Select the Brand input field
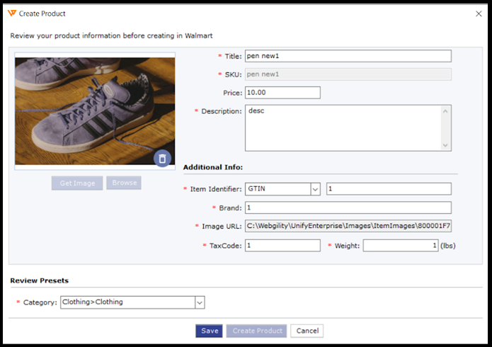This screenshot has height=347, width=492. pyautogui.click(x=348, y=207)
